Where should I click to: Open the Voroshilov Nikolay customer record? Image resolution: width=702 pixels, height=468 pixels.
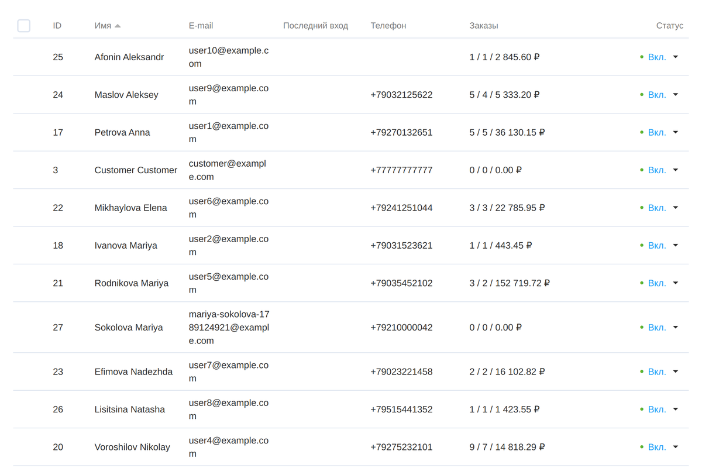pyautogui.click(x=132, y=448)
